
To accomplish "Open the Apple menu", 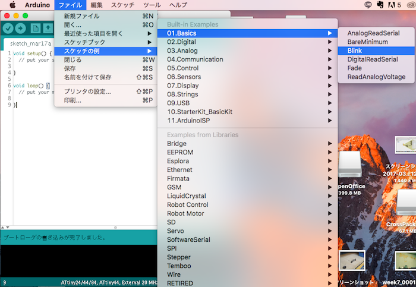I will pos(12,5).
